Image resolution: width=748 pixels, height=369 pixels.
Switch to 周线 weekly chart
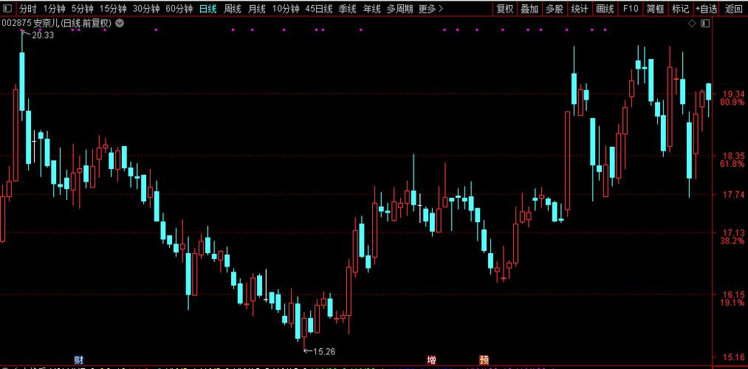click(x=233, y=9)
